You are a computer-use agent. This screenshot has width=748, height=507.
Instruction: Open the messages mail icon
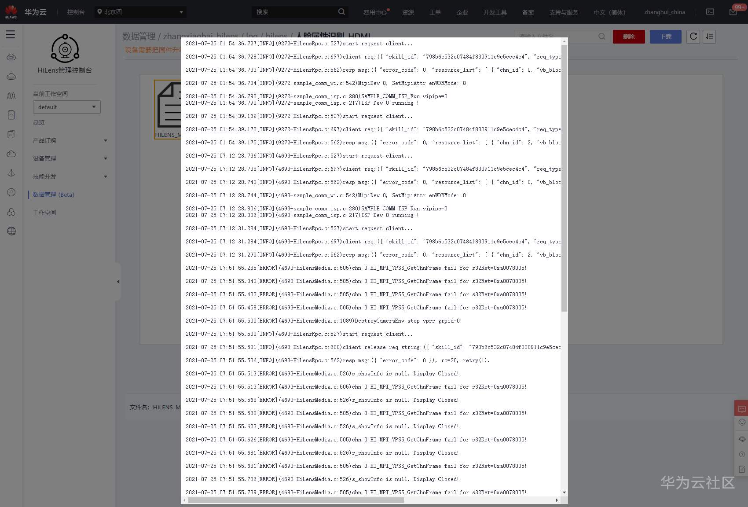[733, 12]
